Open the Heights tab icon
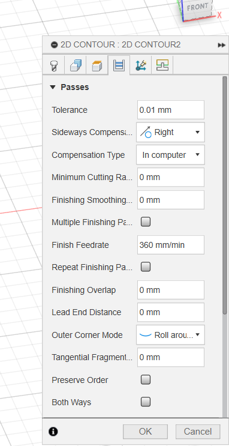 tap(97, 65)
